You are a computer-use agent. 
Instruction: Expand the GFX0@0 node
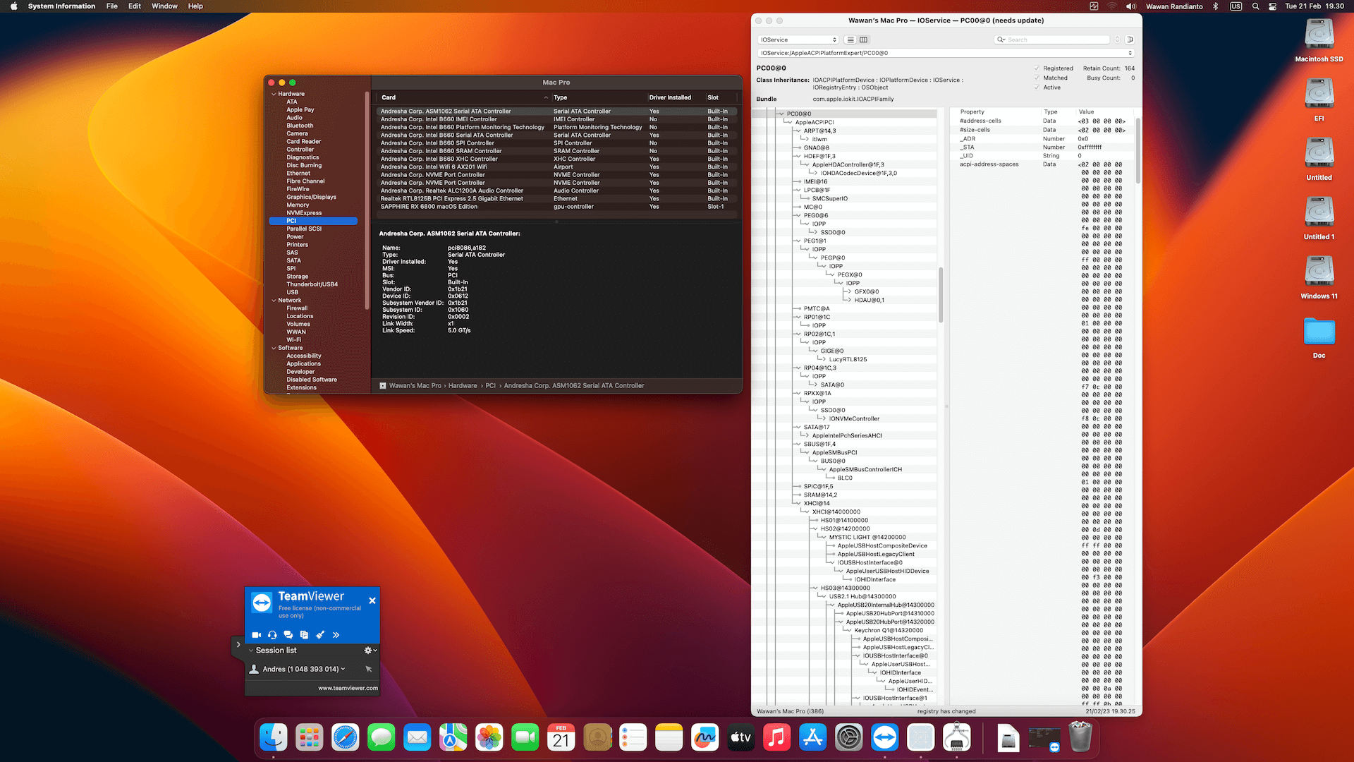click(848, 291)
